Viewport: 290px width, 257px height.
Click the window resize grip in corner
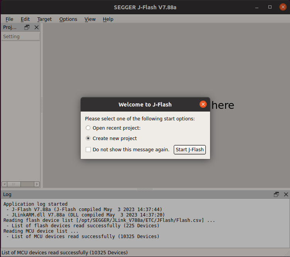pyautogui.click(x=287, y=254)
